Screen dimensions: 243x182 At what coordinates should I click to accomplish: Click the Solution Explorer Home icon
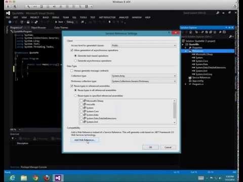tap(190, 32)
